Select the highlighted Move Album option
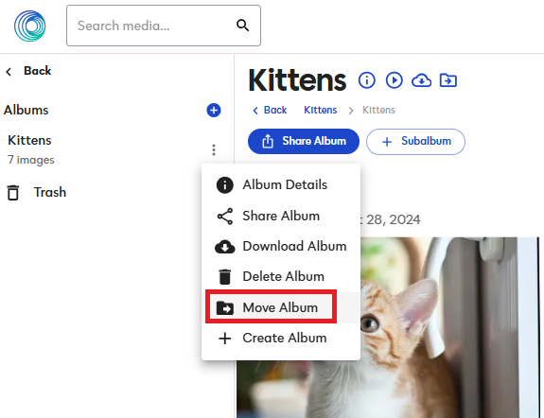This screenshot has height=418, width=544. click(281, 307)
